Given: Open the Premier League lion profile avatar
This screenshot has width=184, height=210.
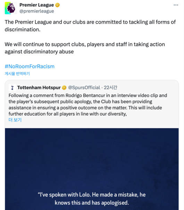Looking at the screenshot, I should click(11, 8).
